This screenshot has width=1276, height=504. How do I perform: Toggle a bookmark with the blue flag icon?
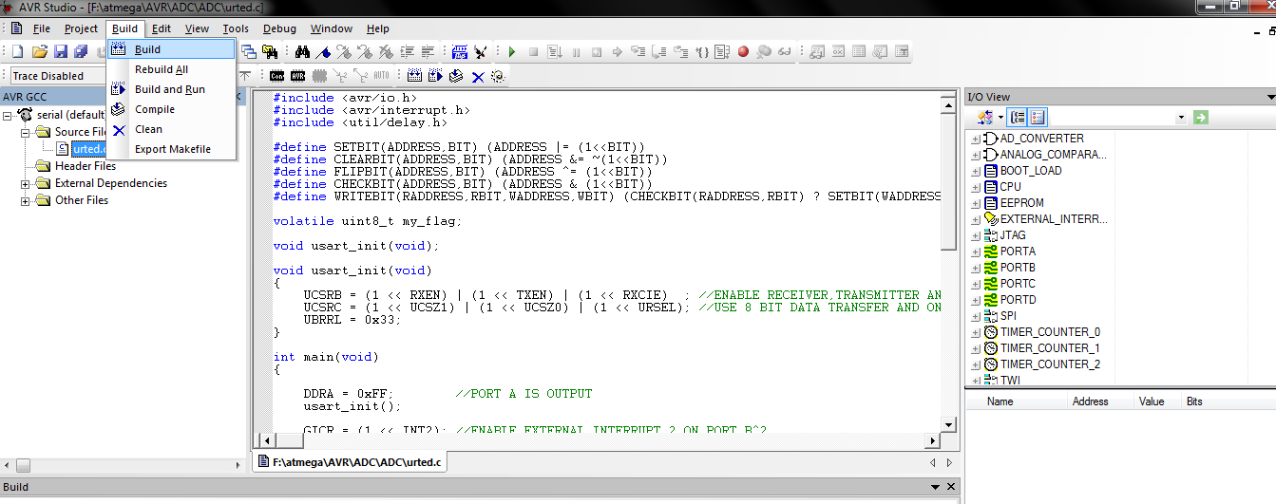pos(323,51)
